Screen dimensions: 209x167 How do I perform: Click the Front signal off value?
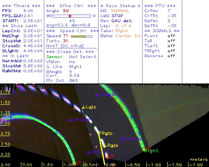click(171, 36)
